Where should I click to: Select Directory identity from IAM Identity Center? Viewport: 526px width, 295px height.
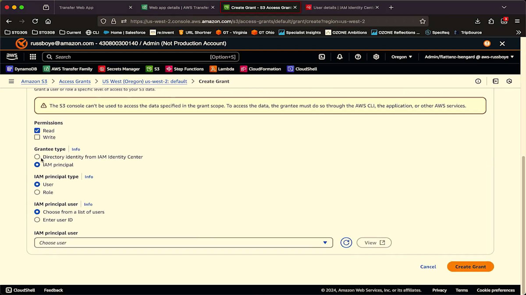[37, 157]
